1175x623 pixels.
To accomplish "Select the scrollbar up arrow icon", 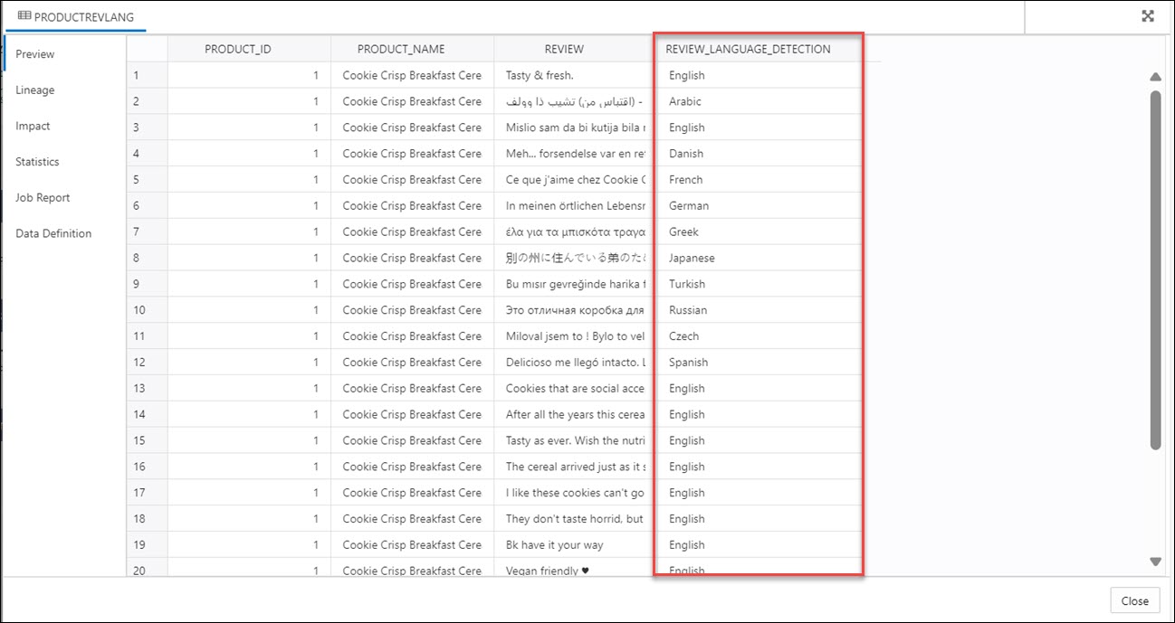I will [1156, 77].
